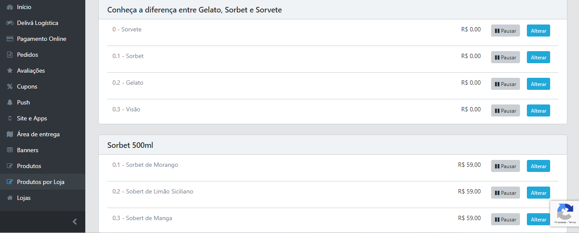Click the credit card icon for Pagamento Online
The image size is (579, 233).
[10, 39]
